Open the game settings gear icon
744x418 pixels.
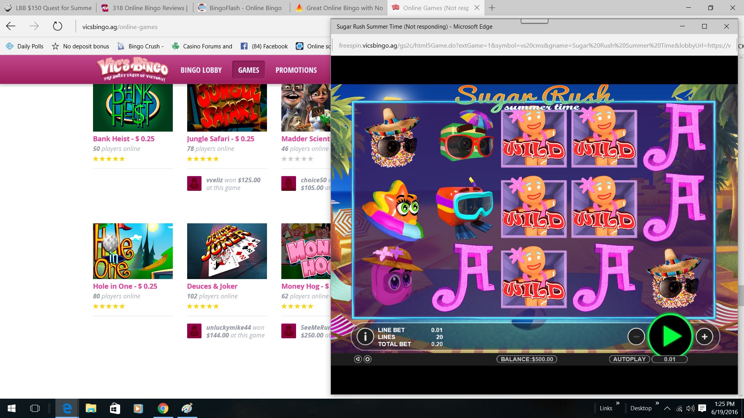(368, 359)
